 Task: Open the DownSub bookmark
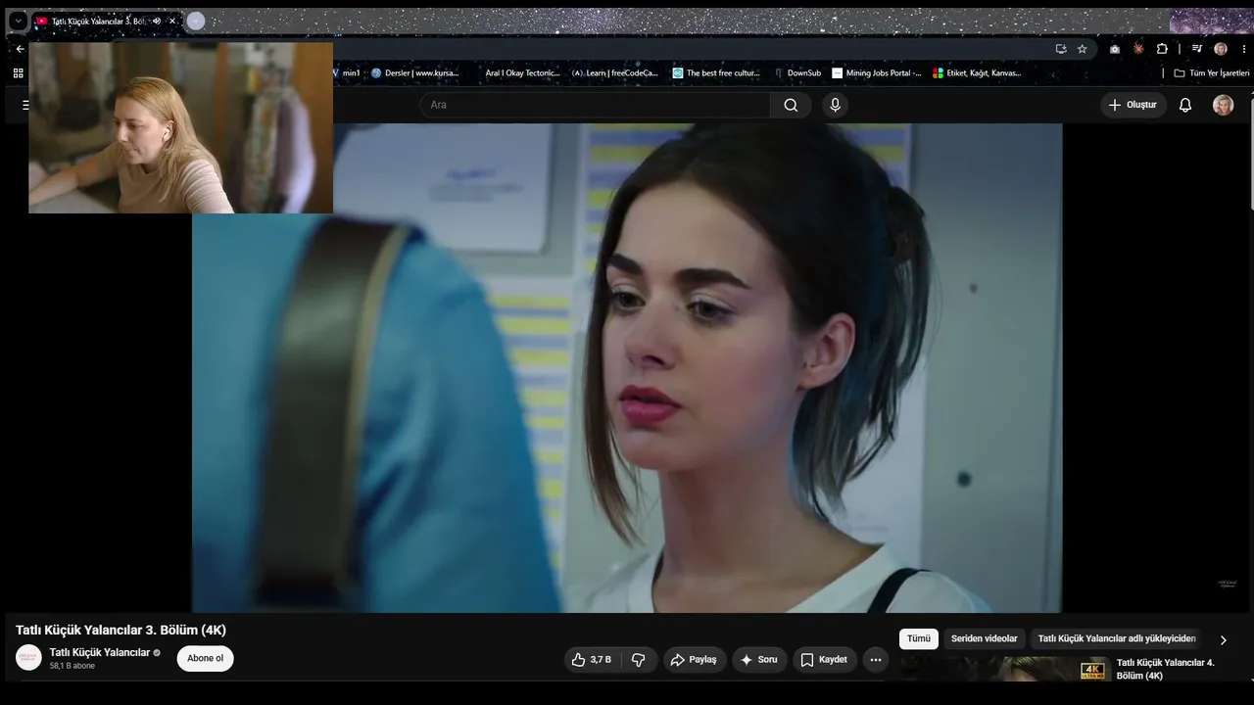pyautogui.click(x=797, y=72)
